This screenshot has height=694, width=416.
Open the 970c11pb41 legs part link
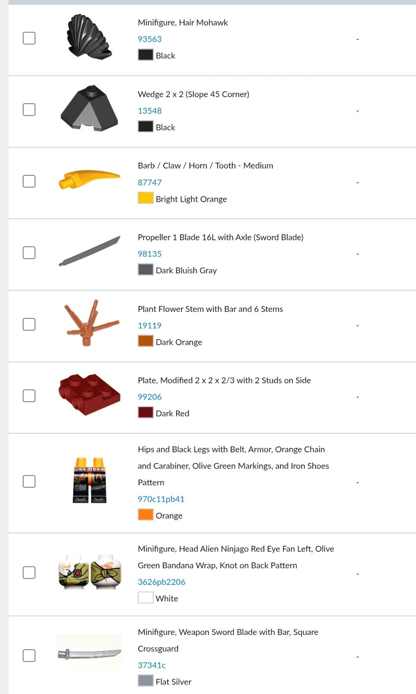click(x=161, y=499)
